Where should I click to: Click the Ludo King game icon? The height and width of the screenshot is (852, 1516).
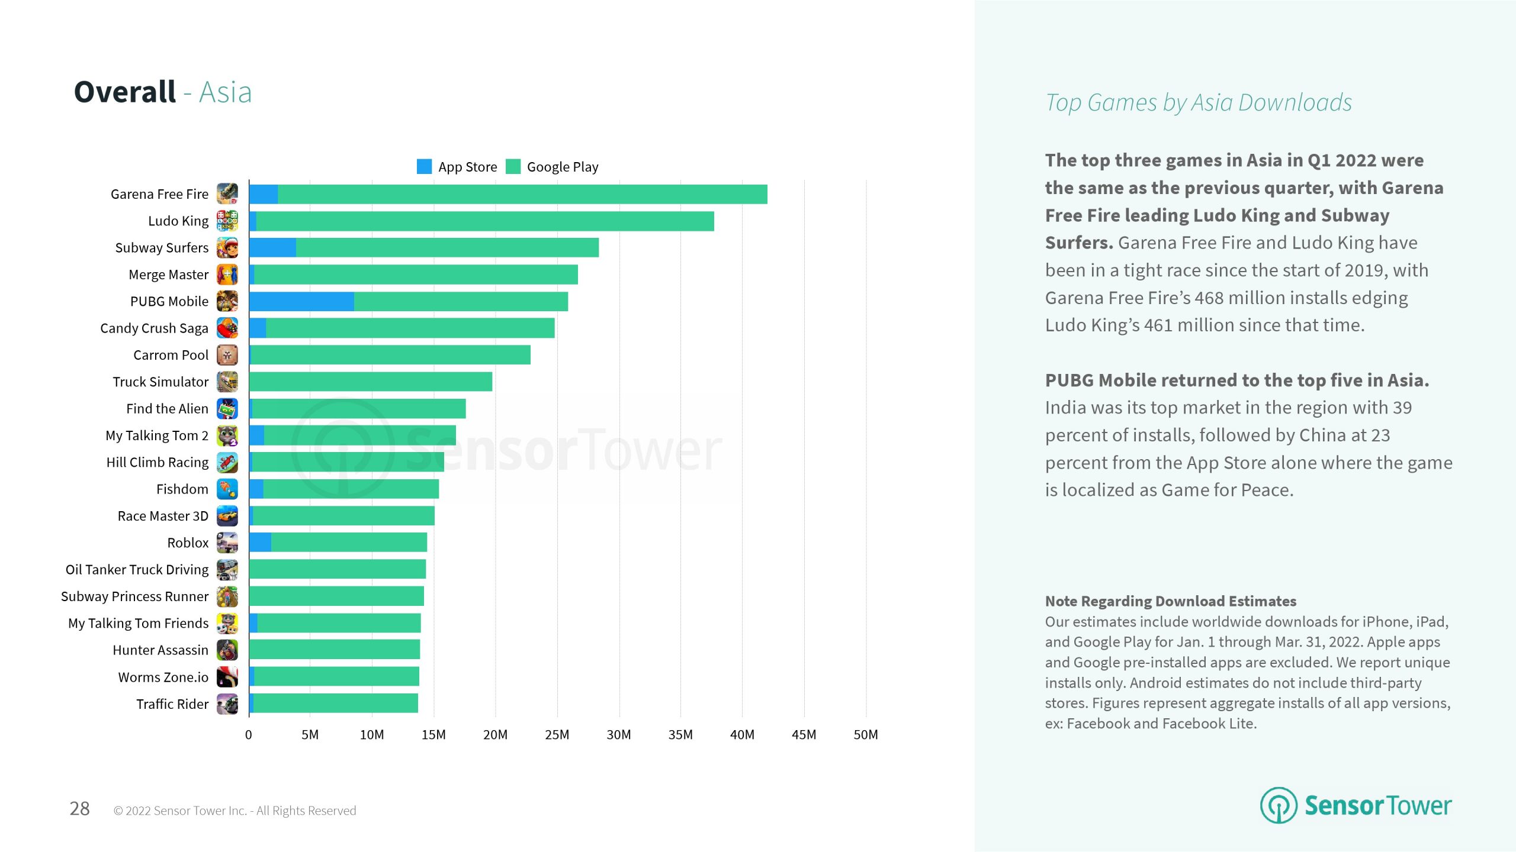(227, 221)
